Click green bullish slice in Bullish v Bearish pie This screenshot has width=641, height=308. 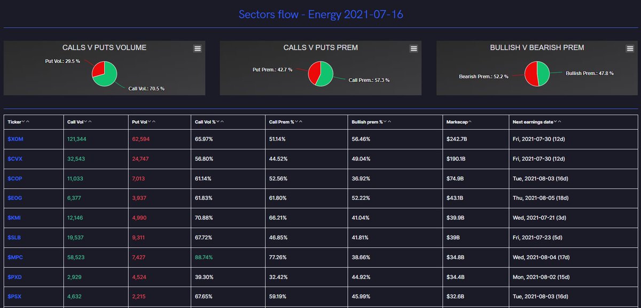pyautogui.click(x=543, y=73)
